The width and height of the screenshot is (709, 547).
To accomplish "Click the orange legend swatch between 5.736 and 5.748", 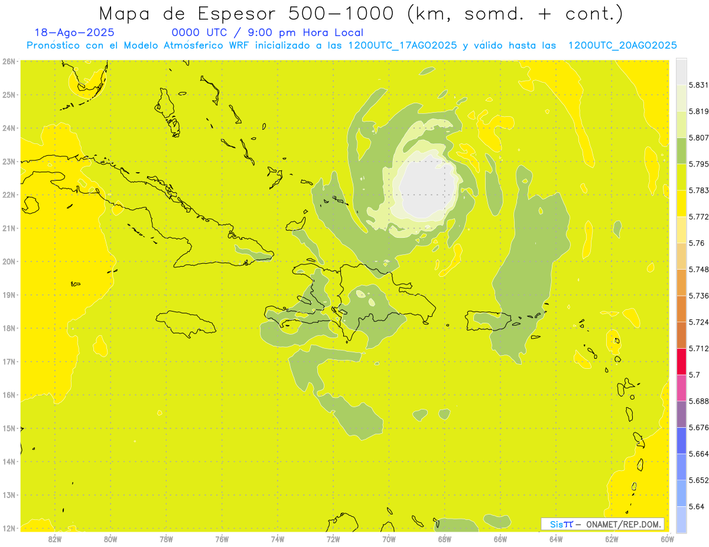I will (681, 282).
